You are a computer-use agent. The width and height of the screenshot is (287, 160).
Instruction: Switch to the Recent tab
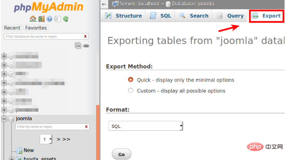click(12, 28)
